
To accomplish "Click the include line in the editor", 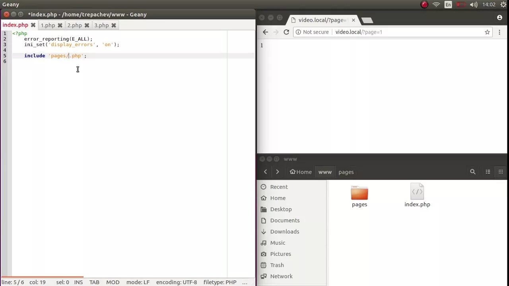I will (55, 56).
